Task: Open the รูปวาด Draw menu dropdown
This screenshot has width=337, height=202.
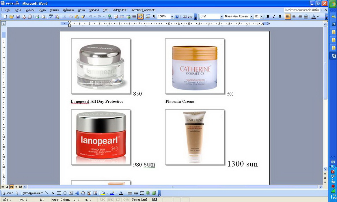Action: click(x=8, y=193)
